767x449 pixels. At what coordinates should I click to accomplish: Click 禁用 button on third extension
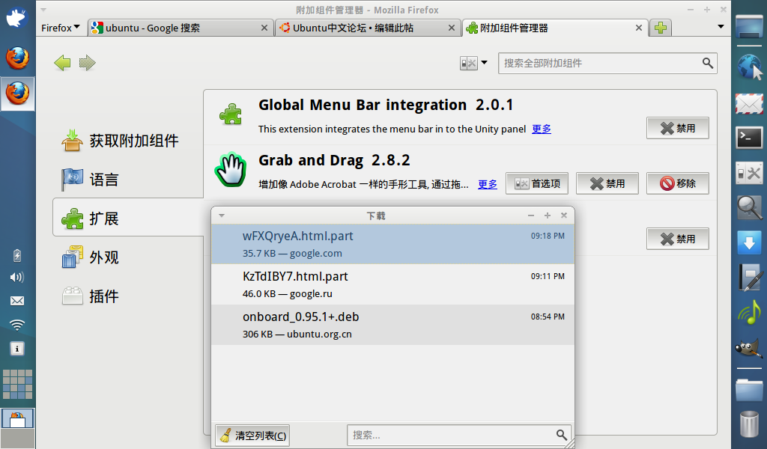(x=677, y=239)
